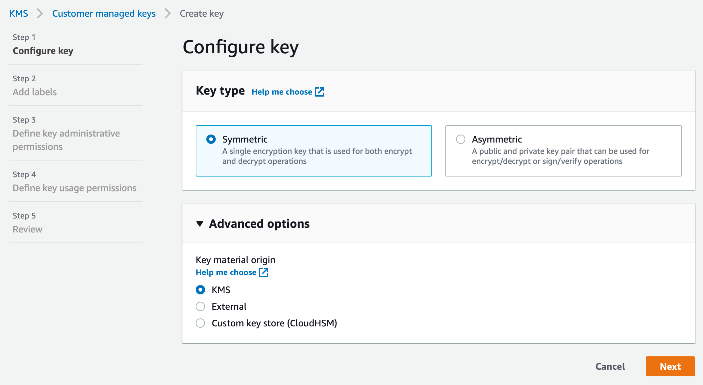Image resolution: width=703 pixels, height=385 pixels.
Task: Navigate to Customer managed keys
Action: pyautogui.click(x=104, y=13)
